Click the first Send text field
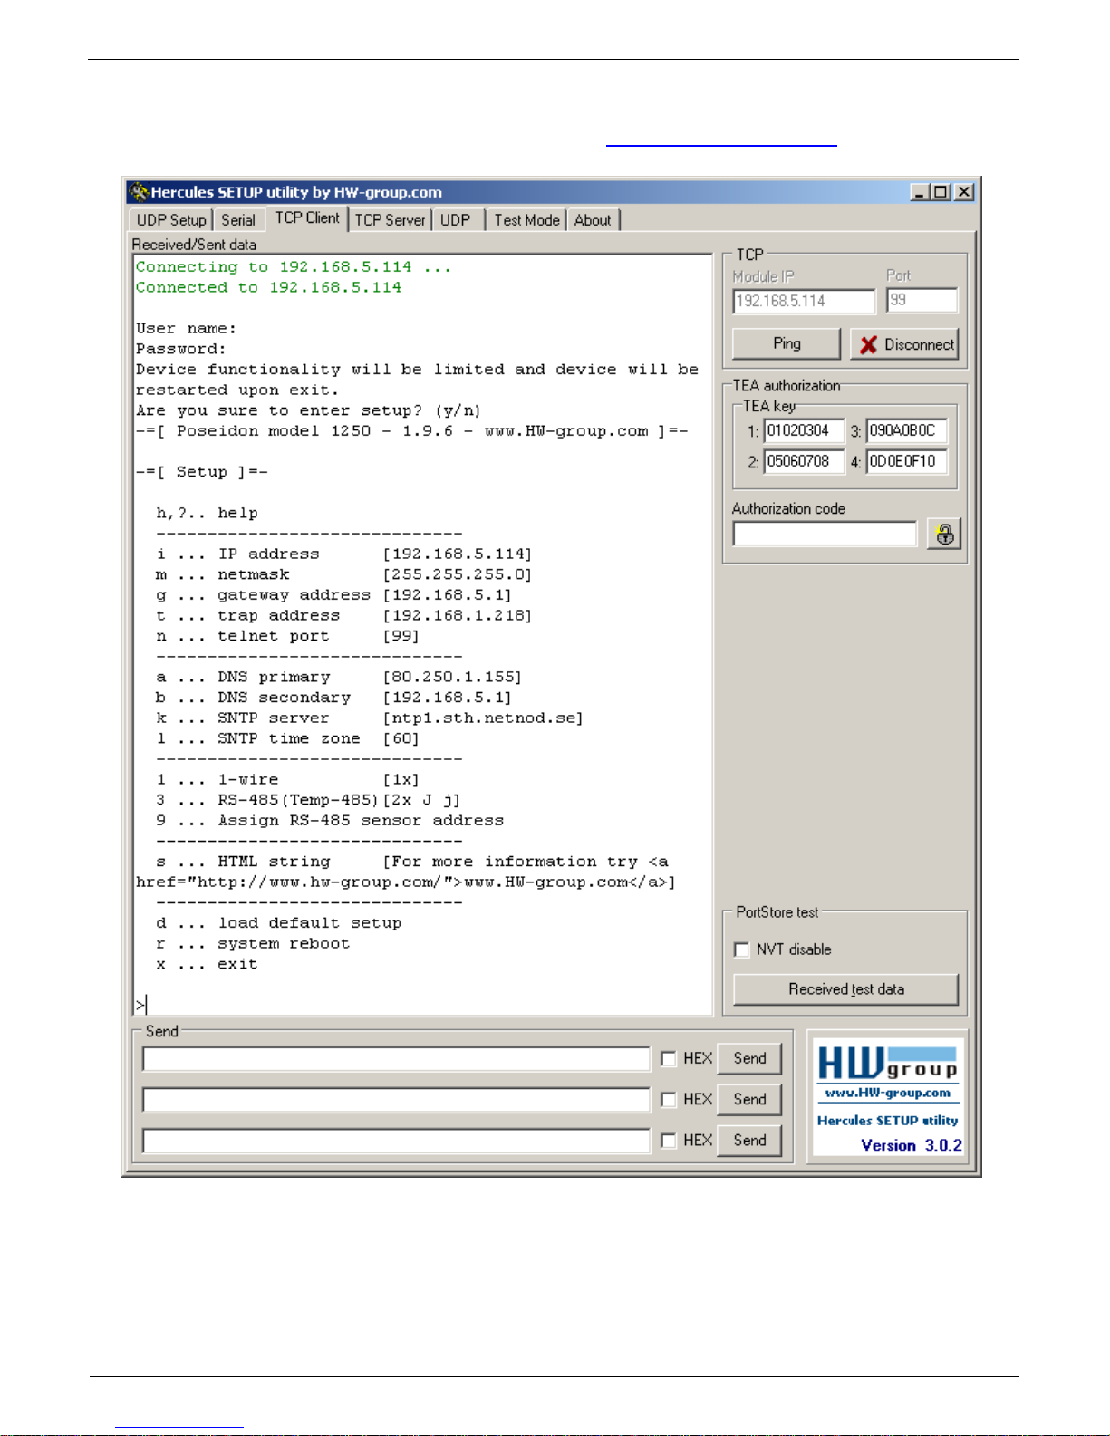 pos(396,1058)
